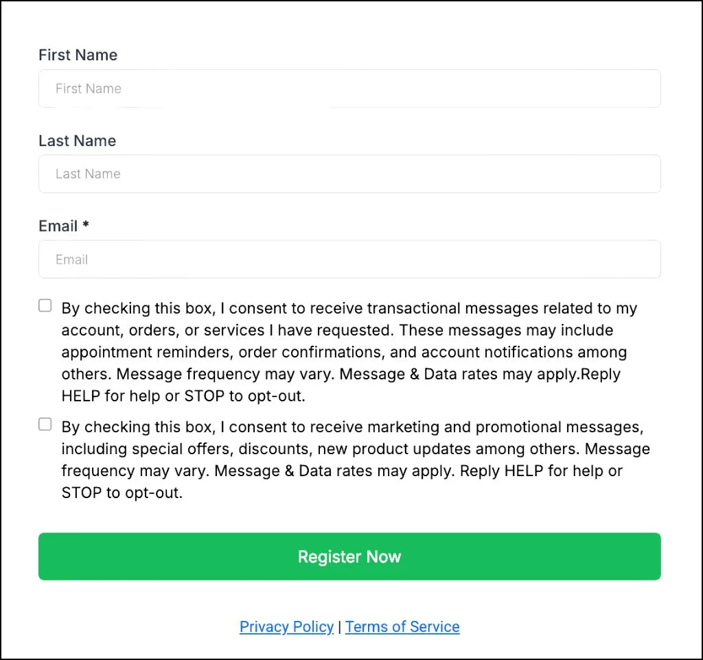Click the final 'STOP to opt-out.' line
The height and width of the screenshot is (660, 703).
pos(122,493)
